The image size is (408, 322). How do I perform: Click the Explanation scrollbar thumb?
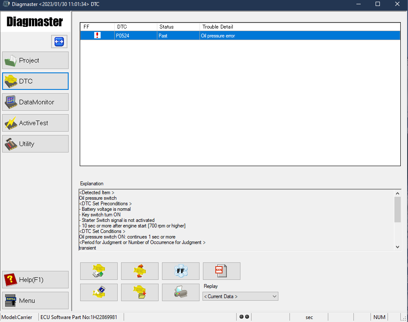tap(397, 210)
